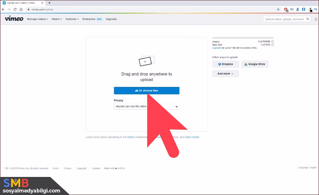Reload the Vimeo upload page
The image size is (319, 195).
coord(15,9)
